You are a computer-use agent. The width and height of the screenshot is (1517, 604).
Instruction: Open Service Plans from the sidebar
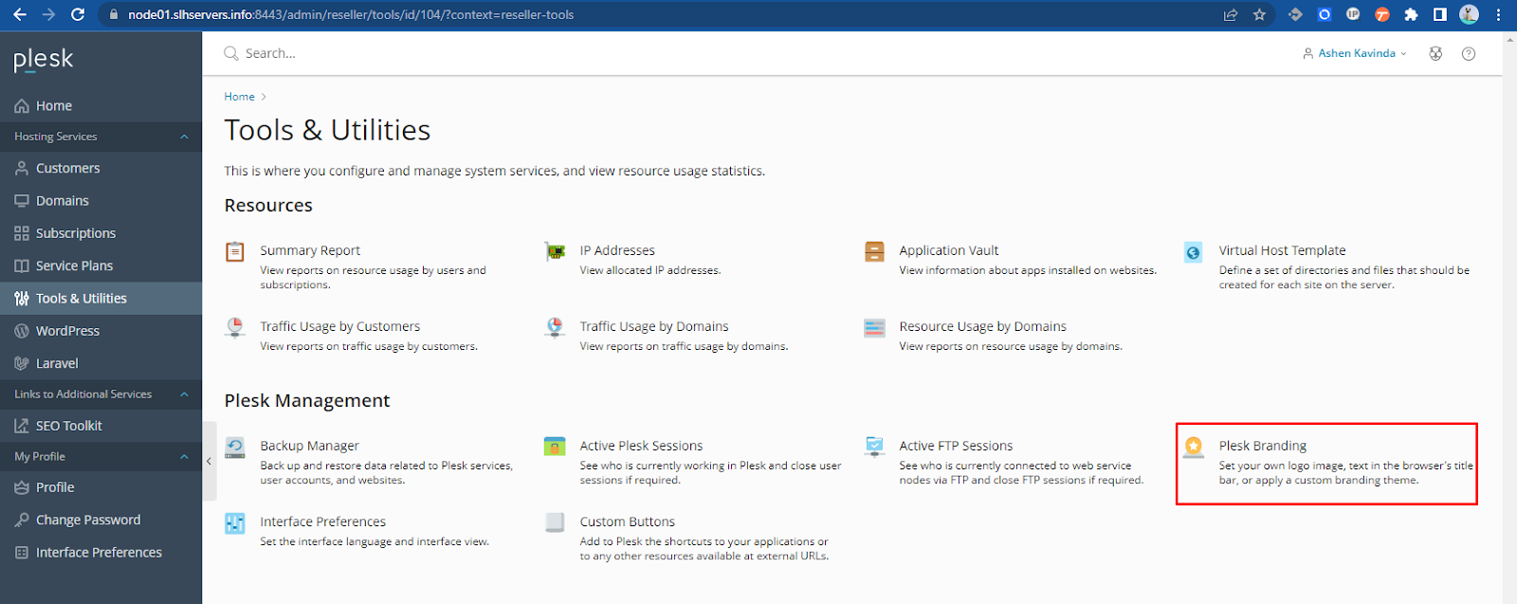(x=74, y=266)
